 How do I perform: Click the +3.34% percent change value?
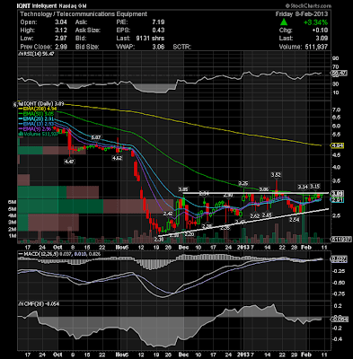point(315,22)
